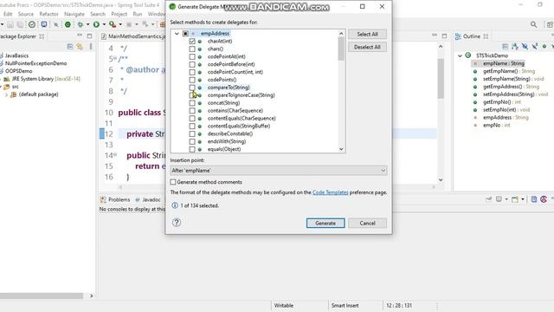554x312 pixels.
Task: Select getEmpAddress() in Outline
Action: [511, 87]
